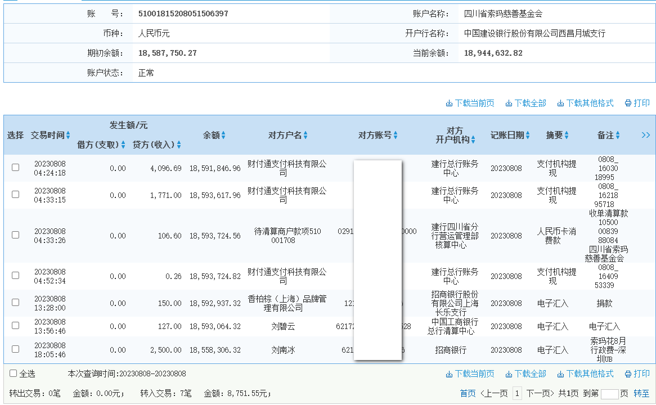
Task: Click the top 下载全部 link text
Action: click(x=530, y=103)
